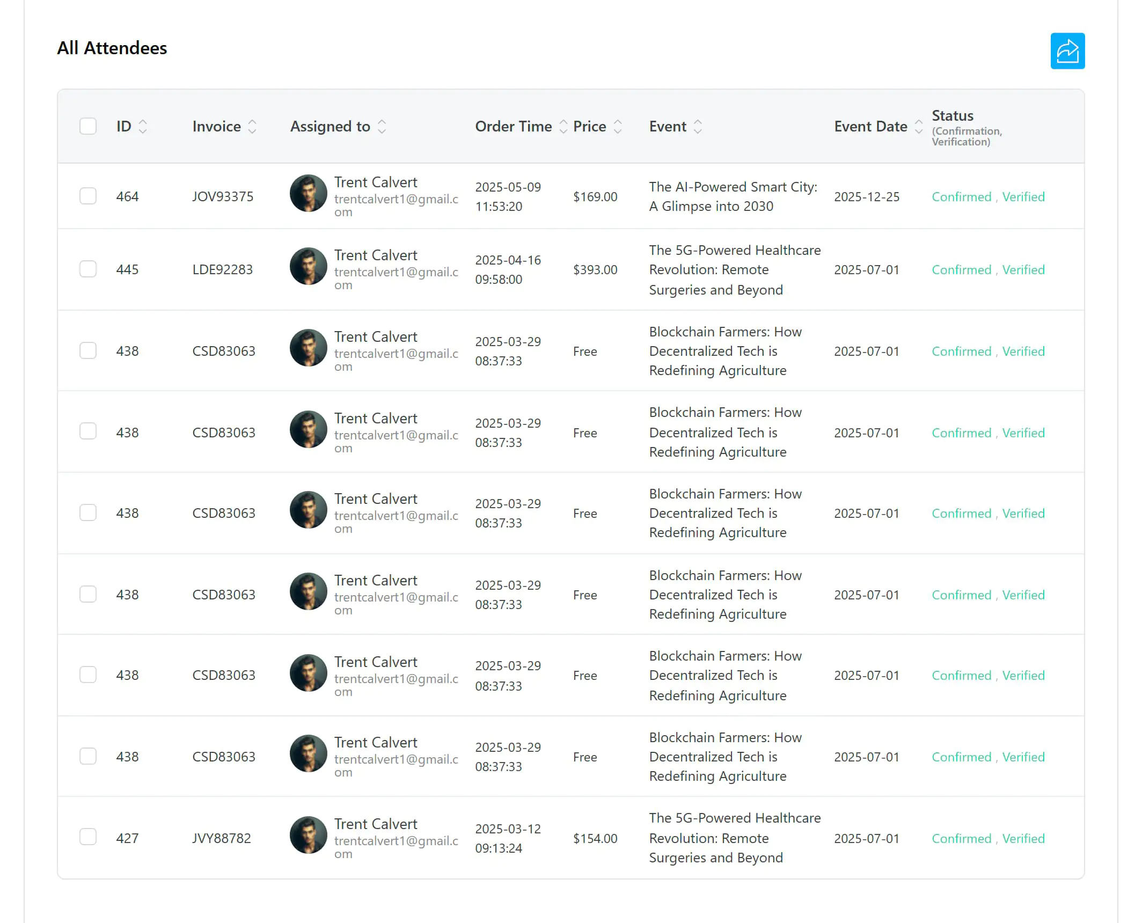Viewport: 1142px width, 923px height.
Task: Click invoice number JVY88782
Action: (221, 838)
